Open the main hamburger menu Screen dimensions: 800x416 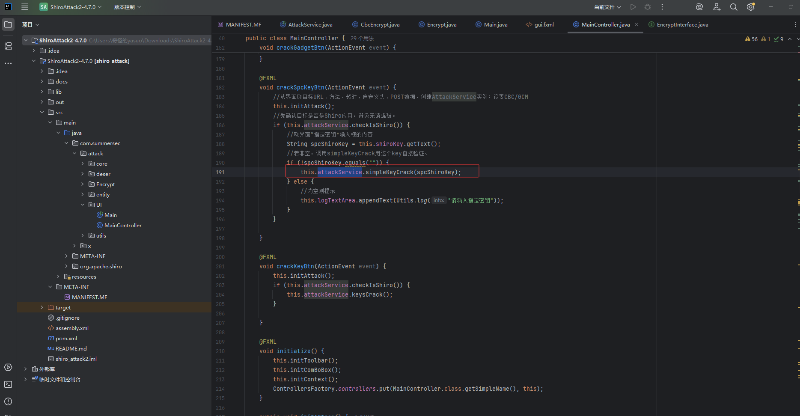25,7
